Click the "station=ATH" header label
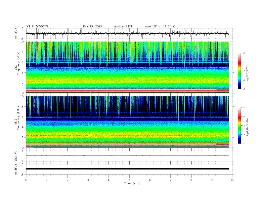Image resolution: width=262 pixels, height=202 pixels. (123, 26)
